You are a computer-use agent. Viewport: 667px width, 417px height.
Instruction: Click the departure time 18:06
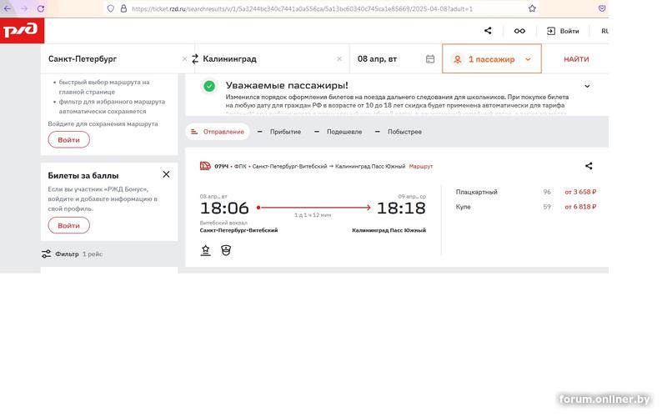click(224, 208)
